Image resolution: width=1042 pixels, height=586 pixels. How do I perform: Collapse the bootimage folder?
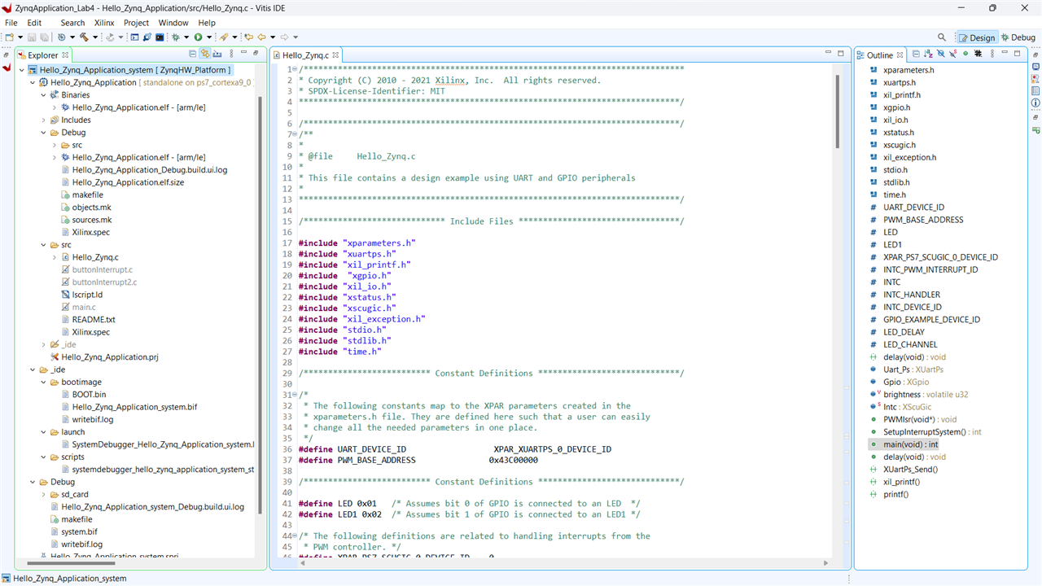tap(43, 382)
